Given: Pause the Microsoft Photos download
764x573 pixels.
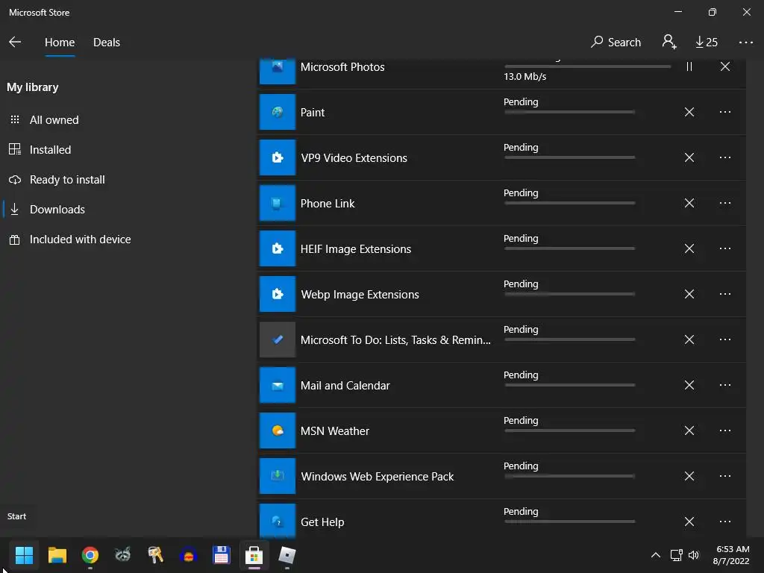Looking at the screenshot, I should click(689, 66).
